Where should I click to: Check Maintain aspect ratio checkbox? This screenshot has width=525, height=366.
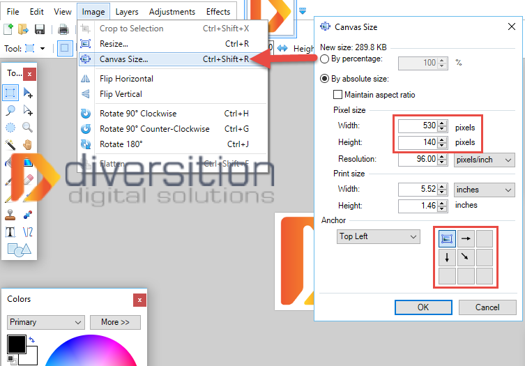tap(338, 95)
